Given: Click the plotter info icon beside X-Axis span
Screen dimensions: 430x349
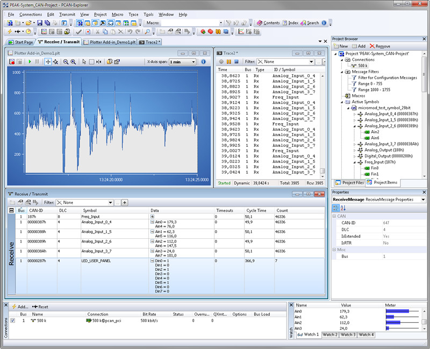Looking at the screenshot, I should 204,62.
